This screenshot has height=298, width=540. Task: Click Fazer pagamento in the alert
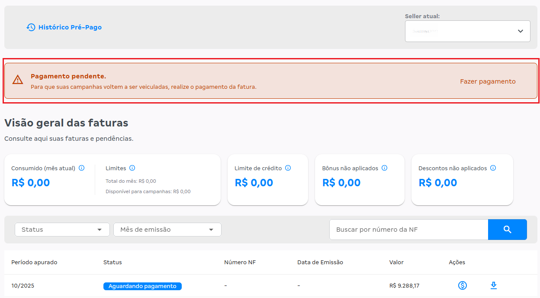coord(488,81)
